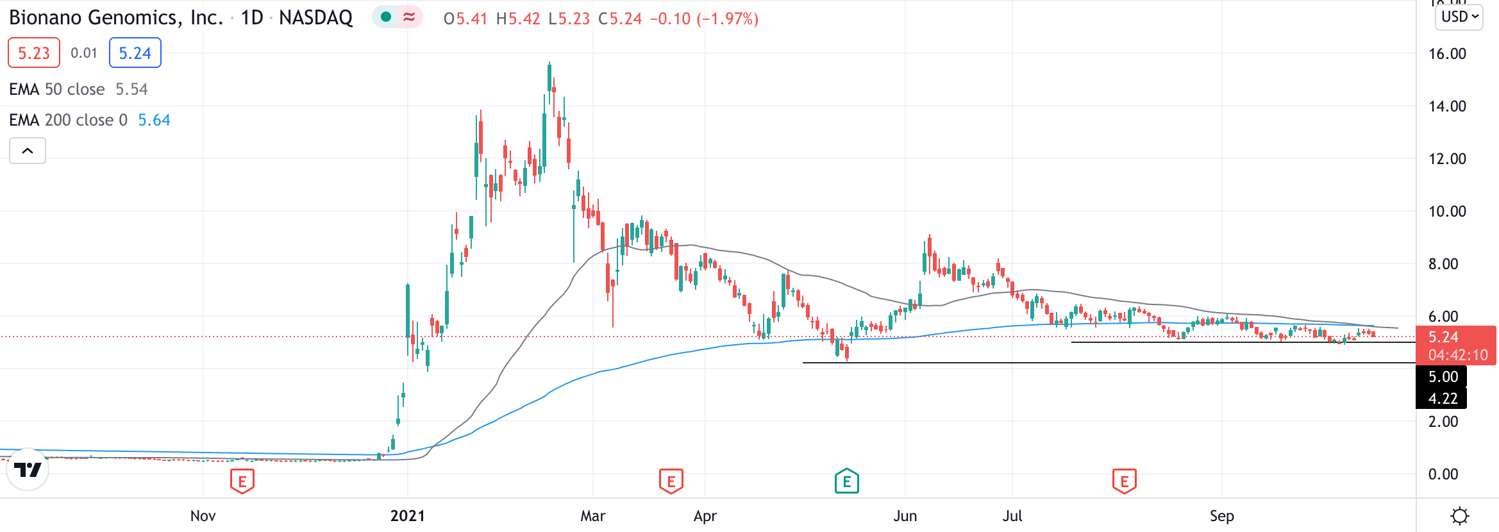This screenshot has height=532, width=1499.
Task: Click the 16.00 price axis label
Action: (1448, 54)
